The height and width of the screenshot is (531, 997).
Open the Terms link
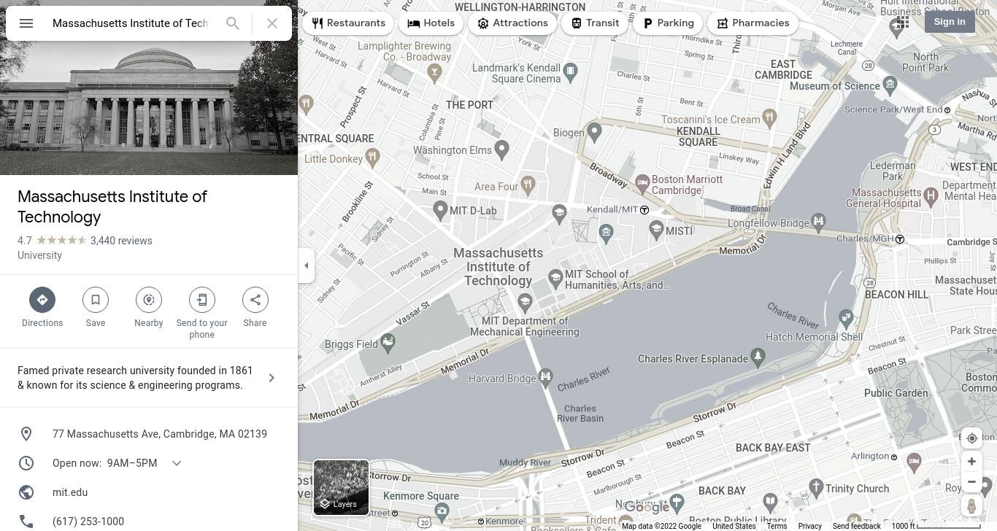click(x=777, y=526)
